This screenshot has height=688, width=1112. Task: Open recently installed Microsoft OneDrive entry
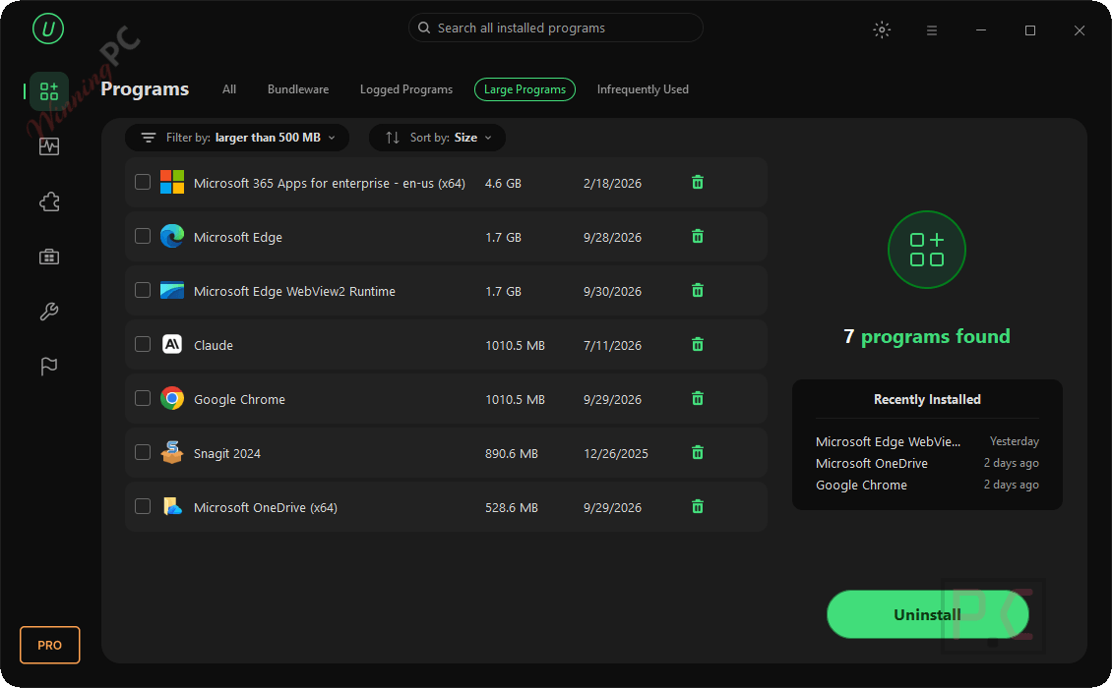[x=927, y=463]
